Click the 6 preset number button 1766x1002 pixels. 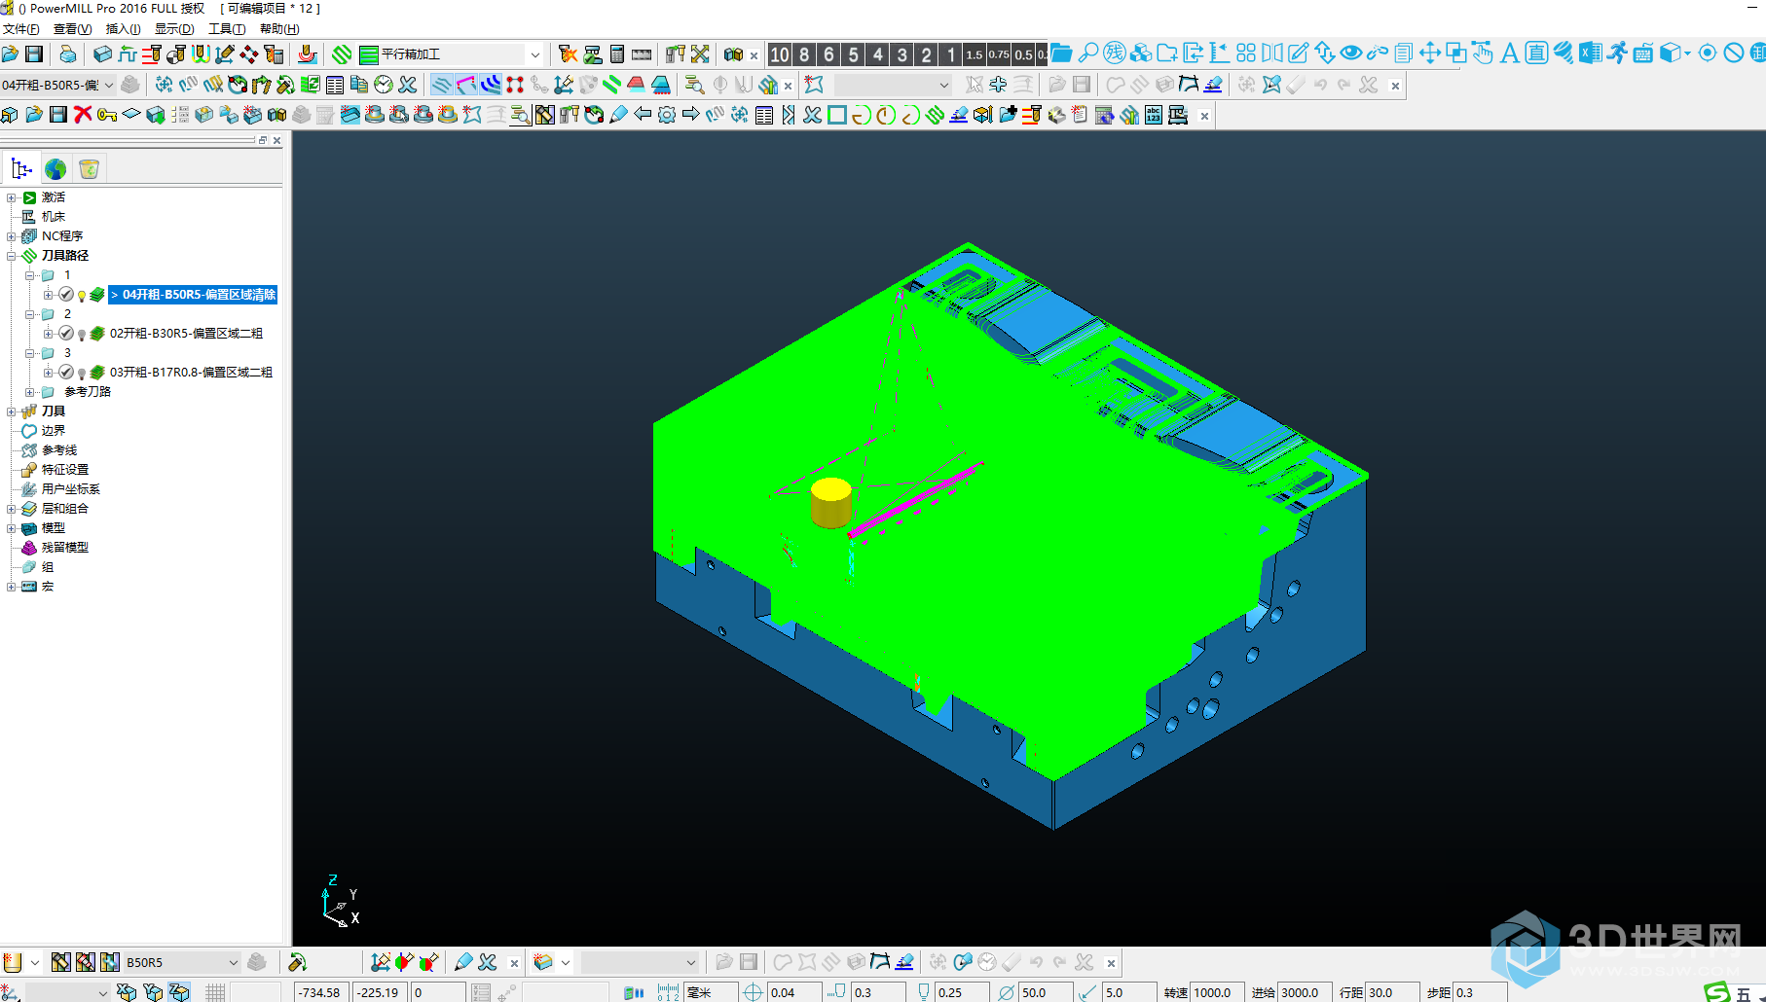(x=829, y=54)
